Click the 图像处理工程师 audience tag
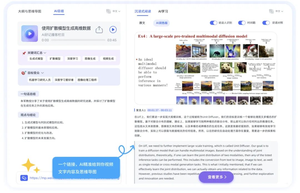This screenshot has width=300, height=193. (87, 80)
